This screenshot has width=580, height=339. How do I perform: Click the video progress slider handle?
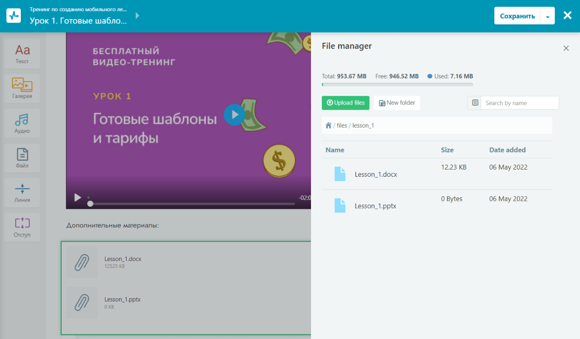90,203
